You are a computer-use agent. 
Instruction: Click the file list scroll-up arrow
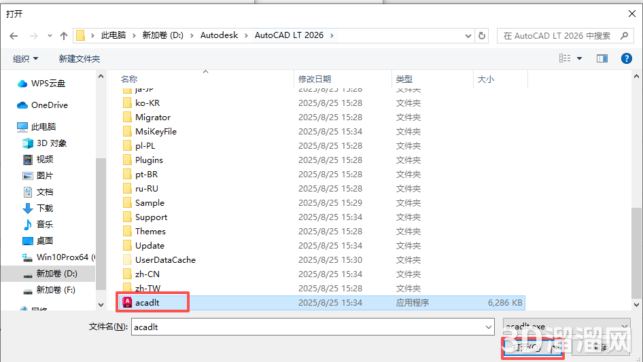point(636,76)
